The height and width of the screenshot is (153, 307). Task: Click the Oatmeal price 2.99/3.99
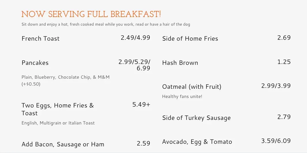tap(276, 86)
